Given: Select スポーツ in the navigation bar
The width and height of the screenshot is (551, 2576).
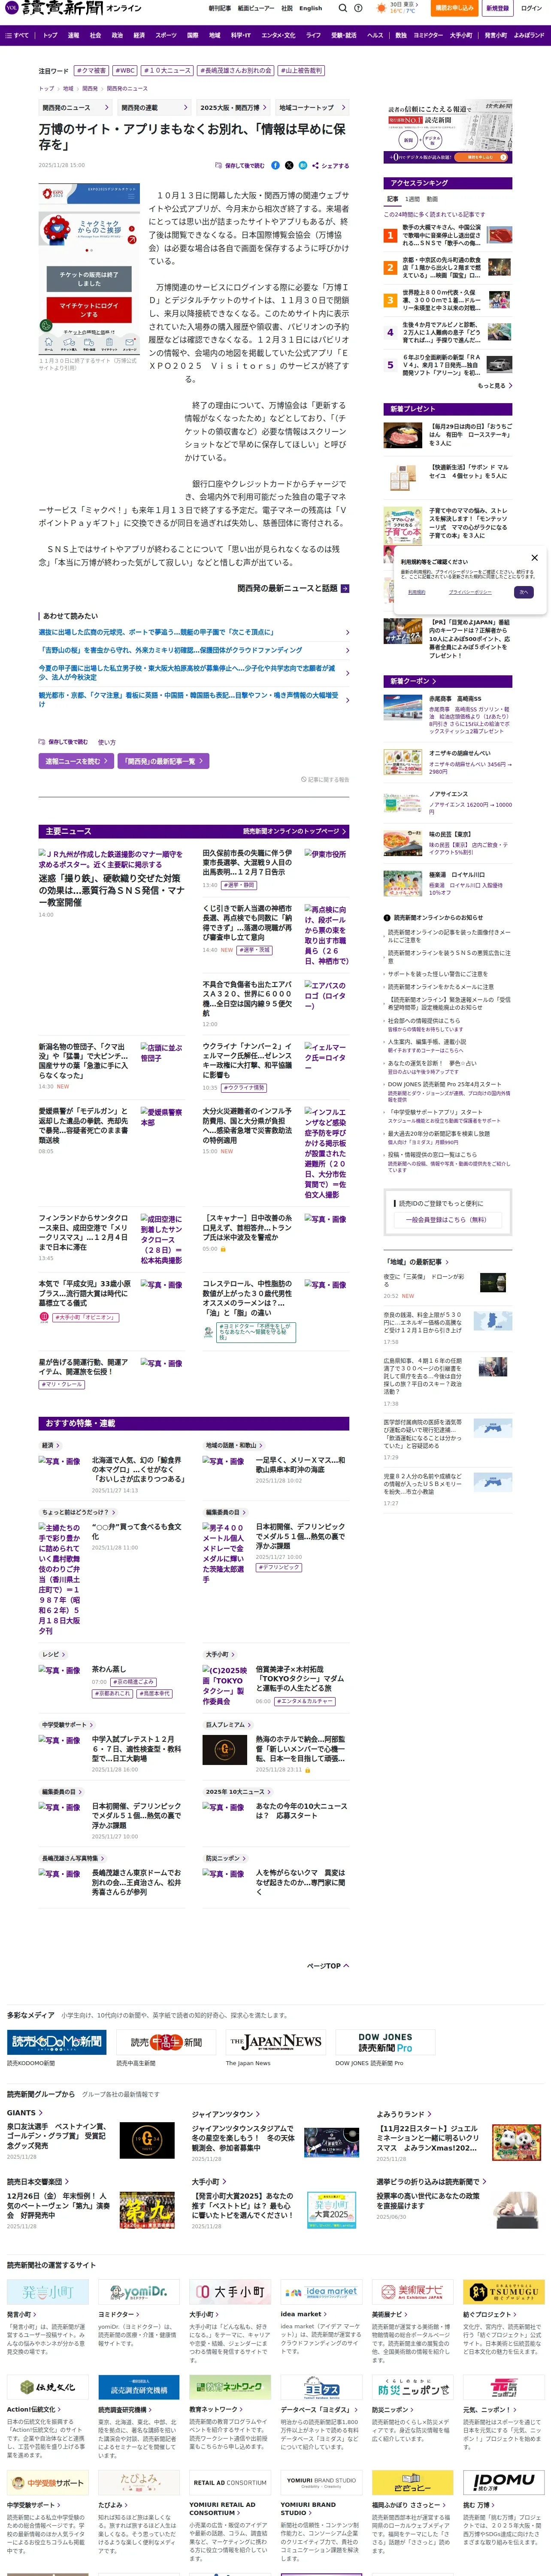Looking at the screenshot, I should (x=166, y=35).
